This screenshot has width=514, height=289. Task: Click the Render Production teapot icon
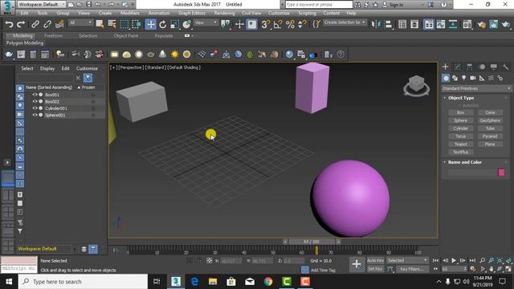coord(506,24)
